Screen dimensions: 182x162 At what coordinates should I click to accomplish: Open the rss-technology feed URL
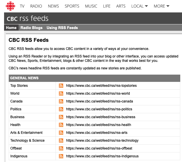(102, 141)
